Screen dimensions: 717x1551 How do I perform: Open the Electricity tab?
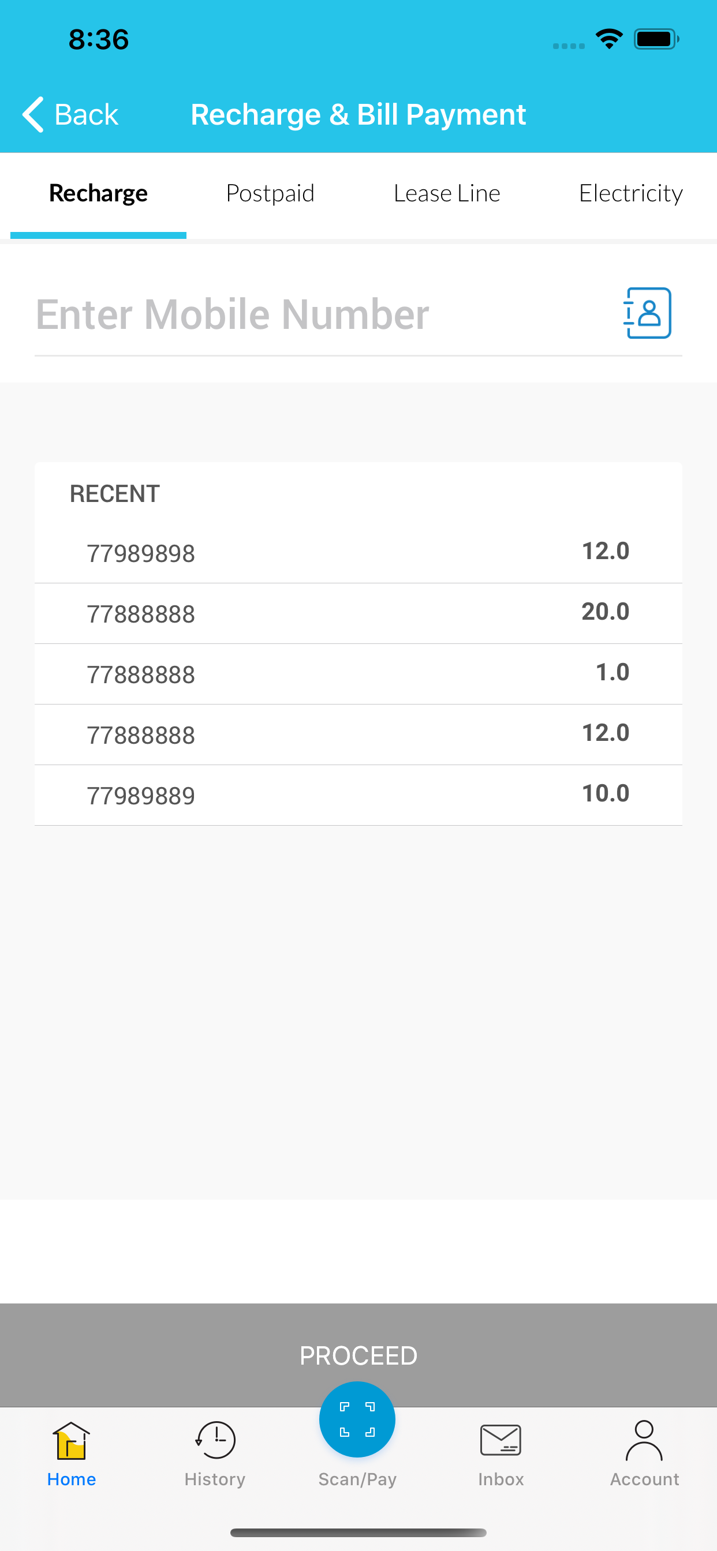630,193
